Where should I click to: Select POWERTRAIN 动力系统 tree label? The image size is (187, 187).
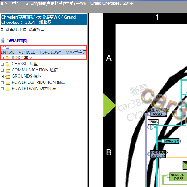34,89
